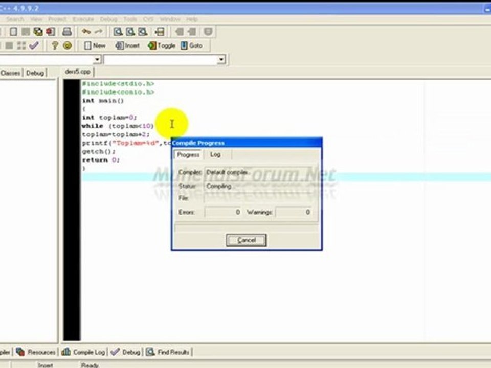Viewport: 491px width, 368px height.
Task: Open the Tools menu
Action: [130, 19]
